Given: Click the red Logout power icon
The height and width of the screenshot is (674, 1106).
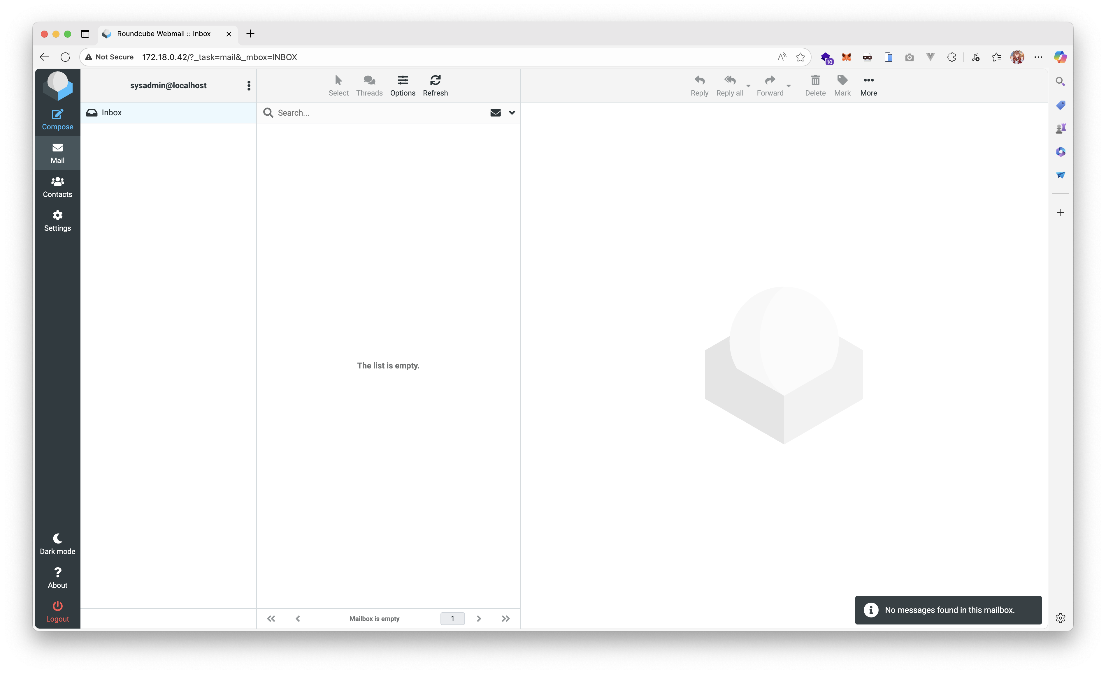Looking at the screenshot, I should point(57,606).
